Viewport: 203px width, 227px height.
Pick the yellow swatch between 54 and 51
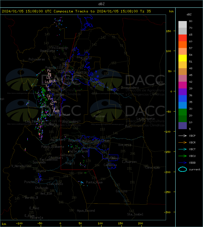coord(182,58)
